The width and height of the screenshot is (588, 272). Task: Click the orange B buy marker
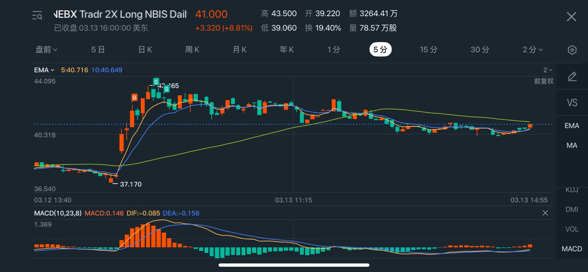134,97
